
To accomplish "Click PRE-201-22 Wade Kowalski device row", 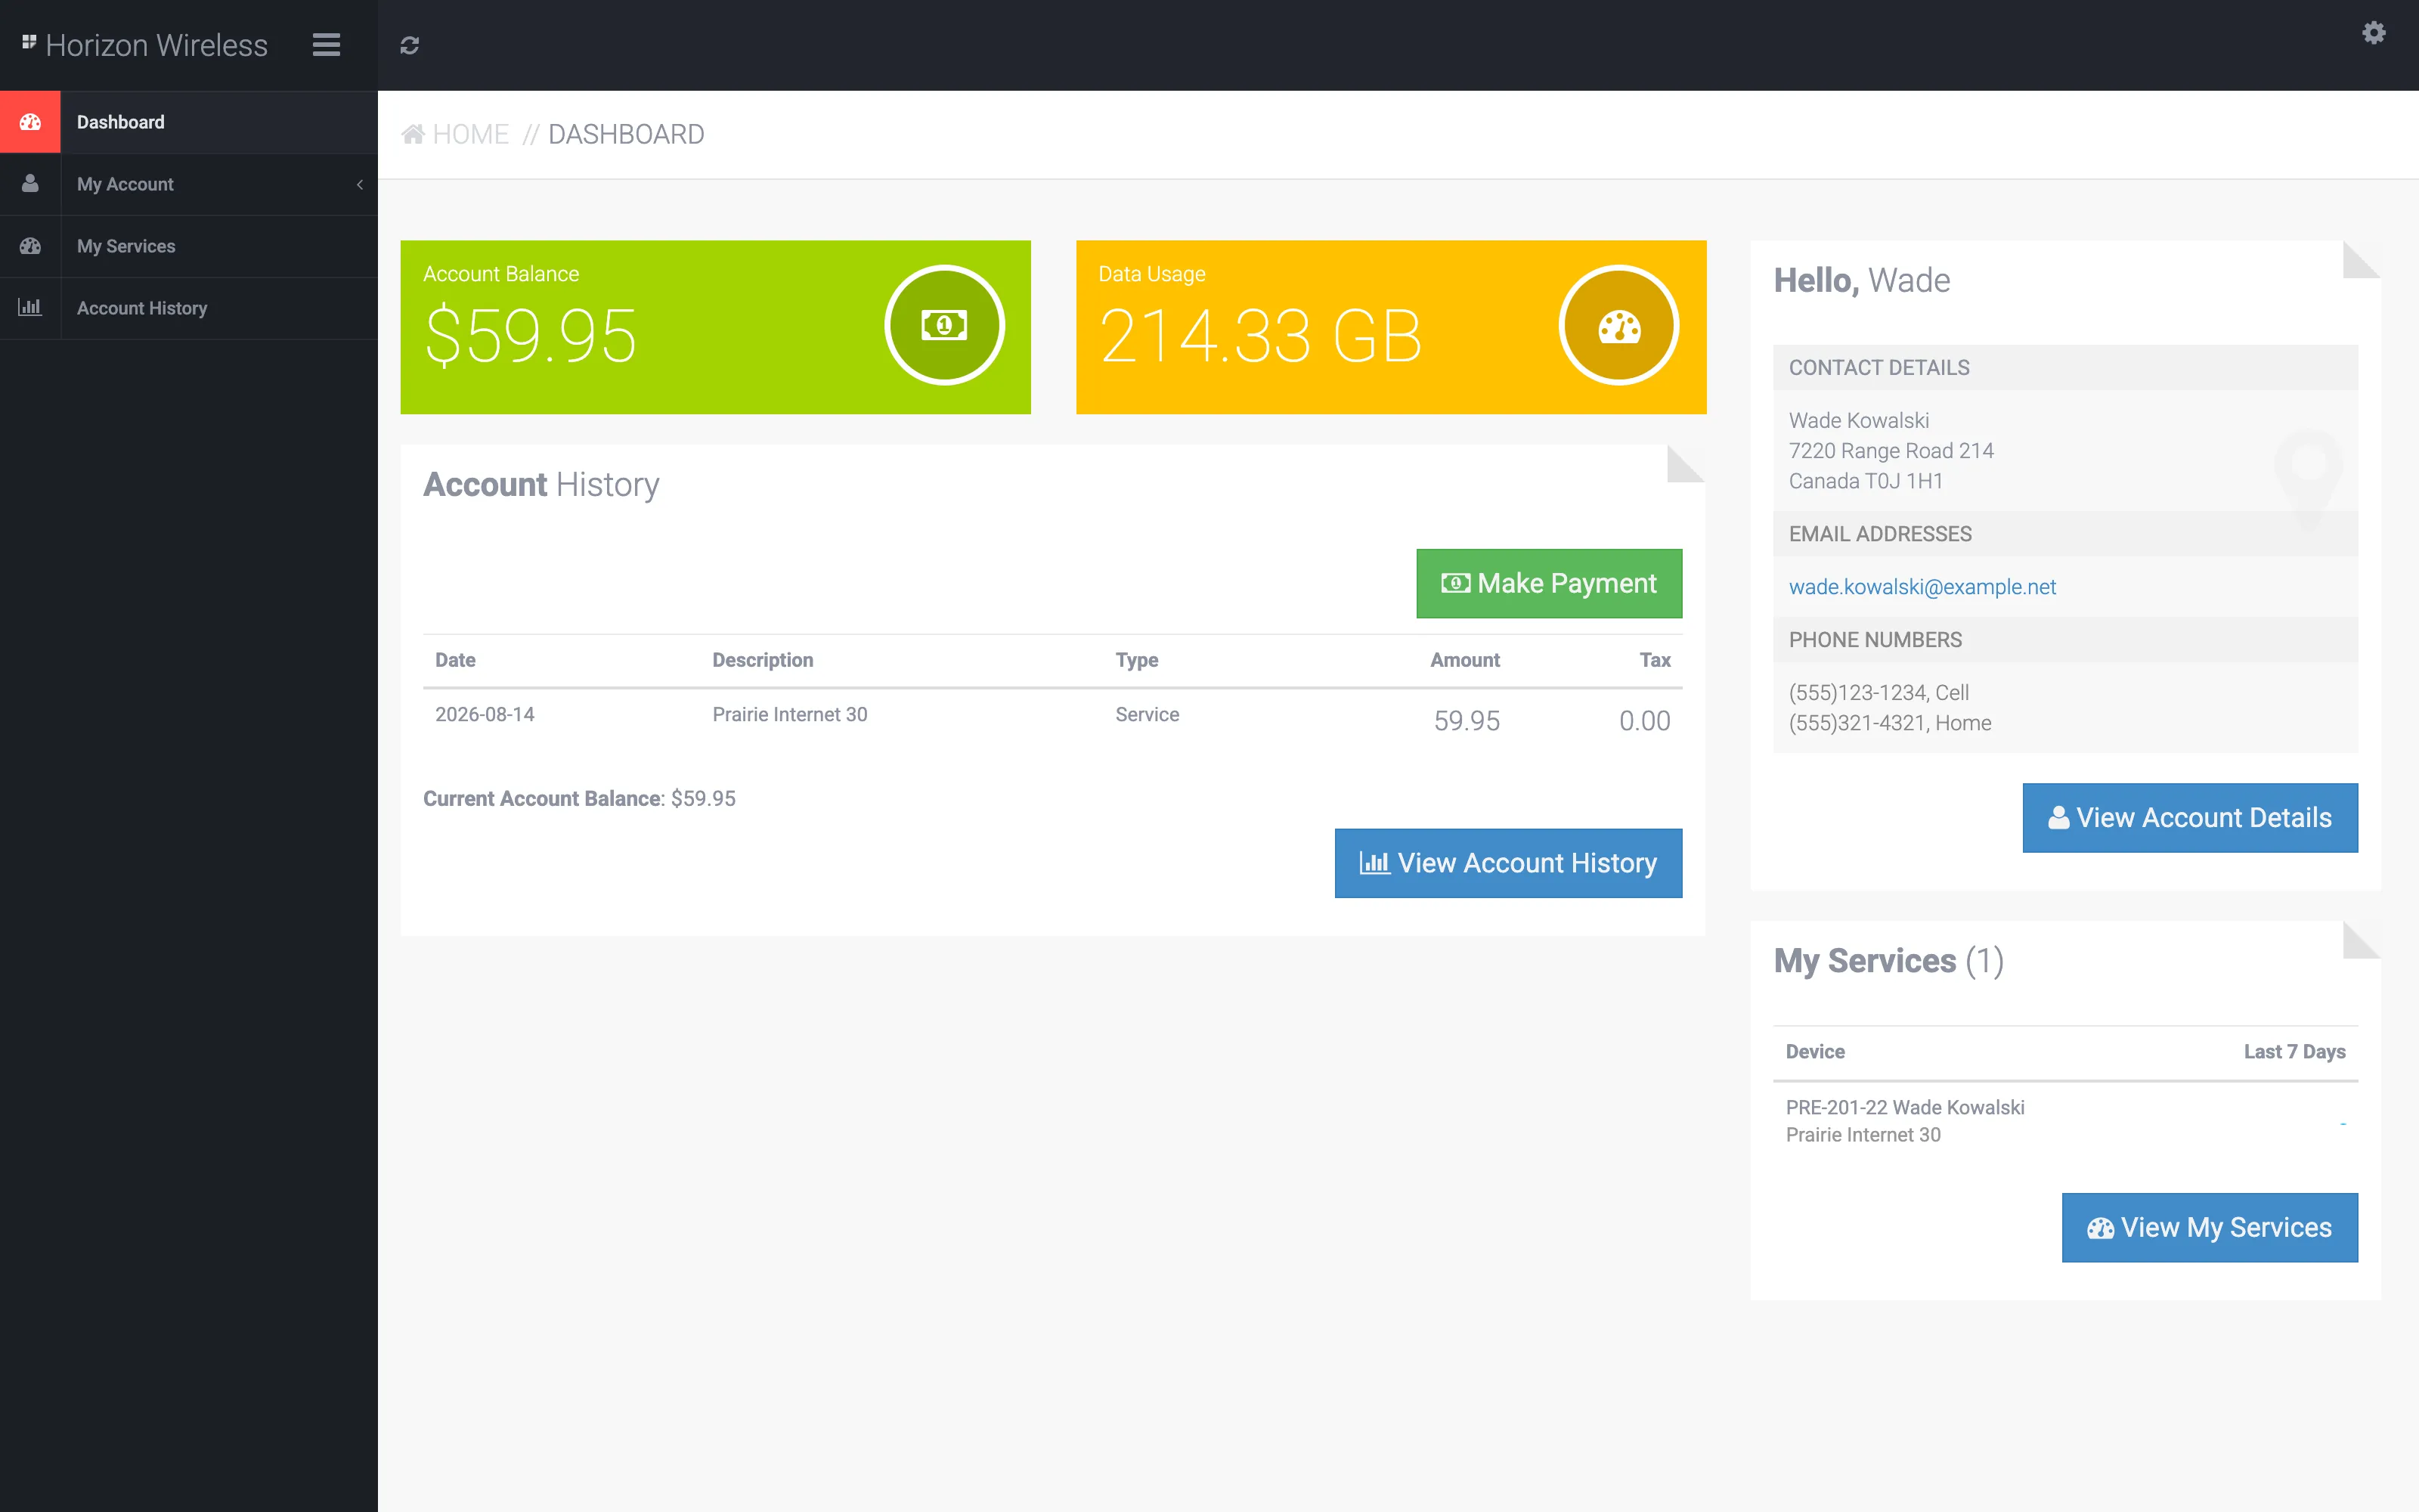I will (1904, 1107).
